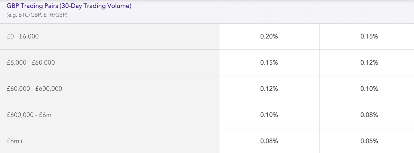The width and height of the screenshot is (414, 153).
Task: Click the 0.12% fee in the £60,000 - £600,000 row
Action: coord(269,89)
